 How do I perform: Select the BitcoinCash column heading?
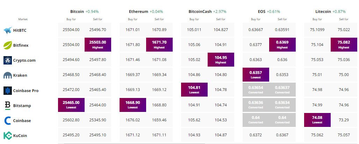point(200,12)
